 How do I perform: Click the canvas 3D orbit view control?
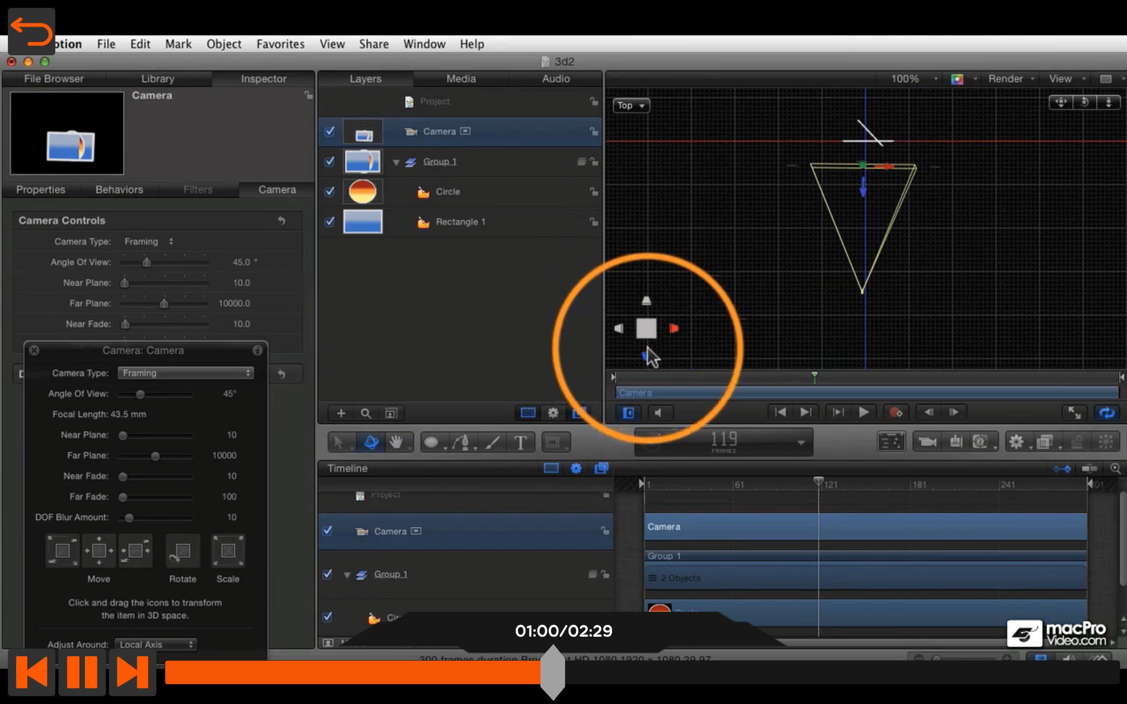(x=1085, y=102)
